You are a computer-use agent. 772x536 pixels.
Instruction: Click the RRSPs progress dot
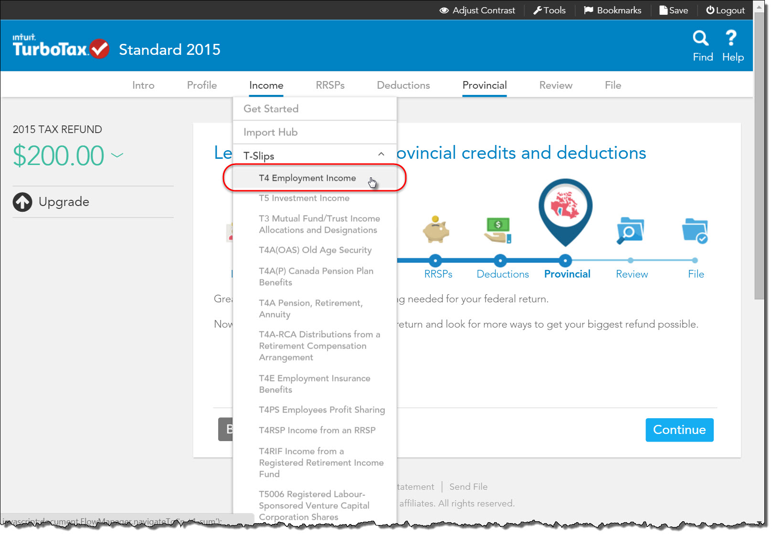(x=435, y=260)
